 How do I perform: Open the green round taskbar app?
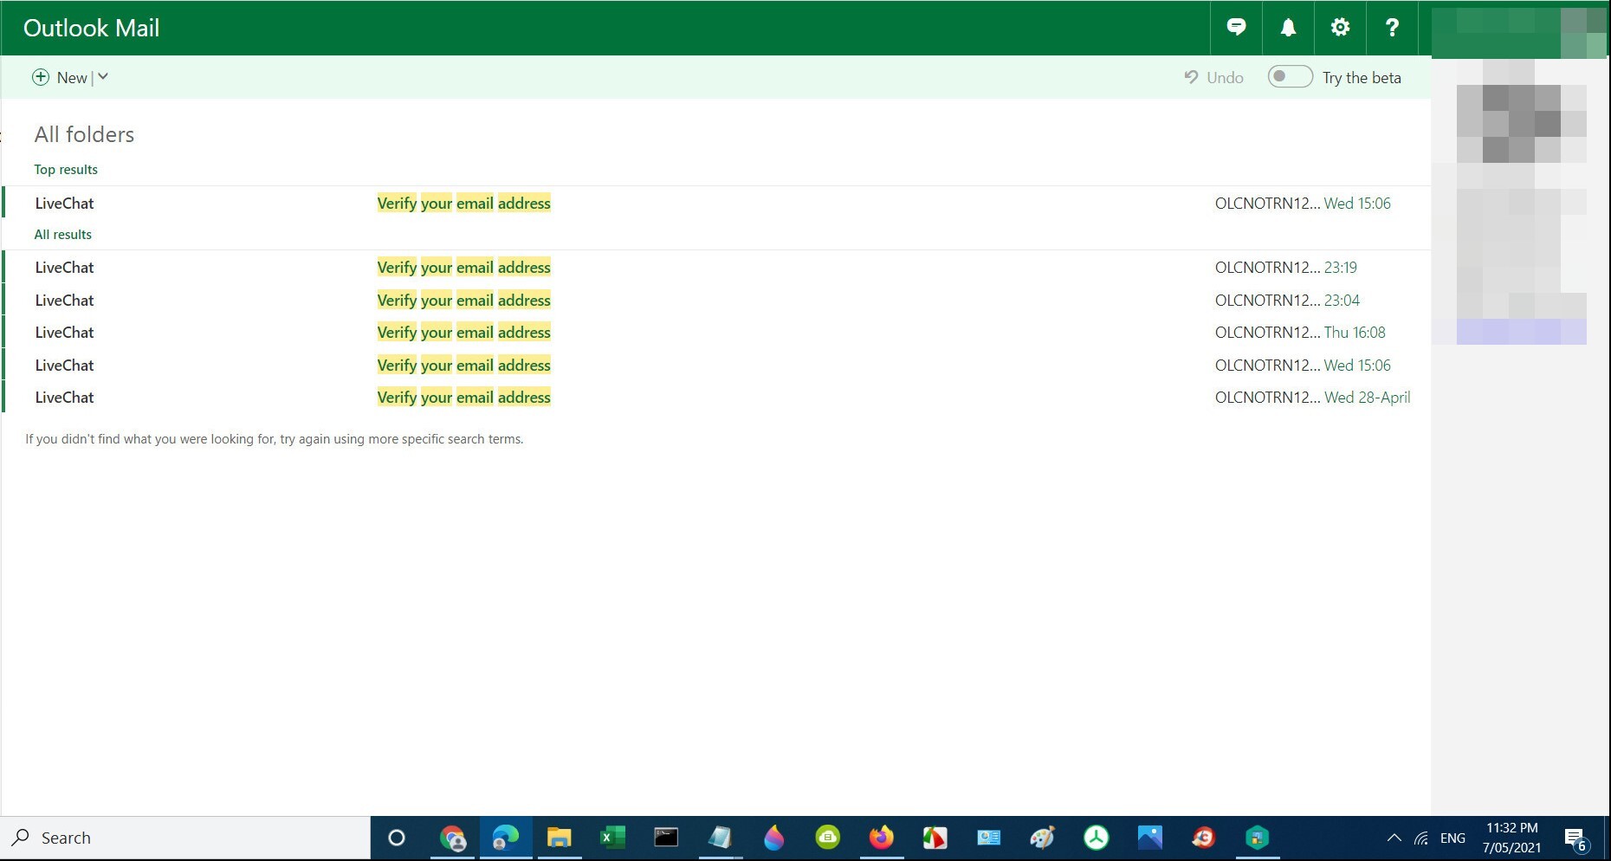coord(827,838)
